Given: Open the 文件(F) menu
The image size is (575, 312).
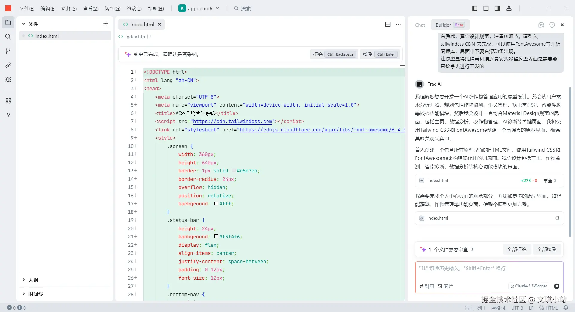Looking at the screenshot, I should [x=27, y=9].
